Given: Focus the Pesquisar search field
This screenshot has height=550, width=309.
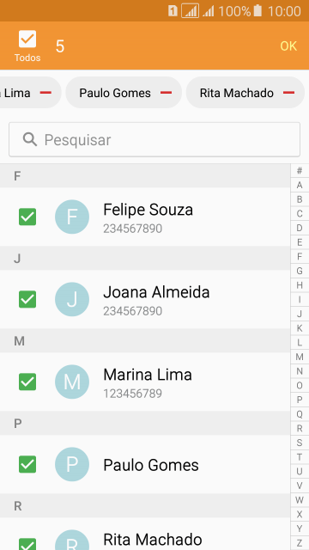Looking at the screenshot, I should (x=154, y=139).
